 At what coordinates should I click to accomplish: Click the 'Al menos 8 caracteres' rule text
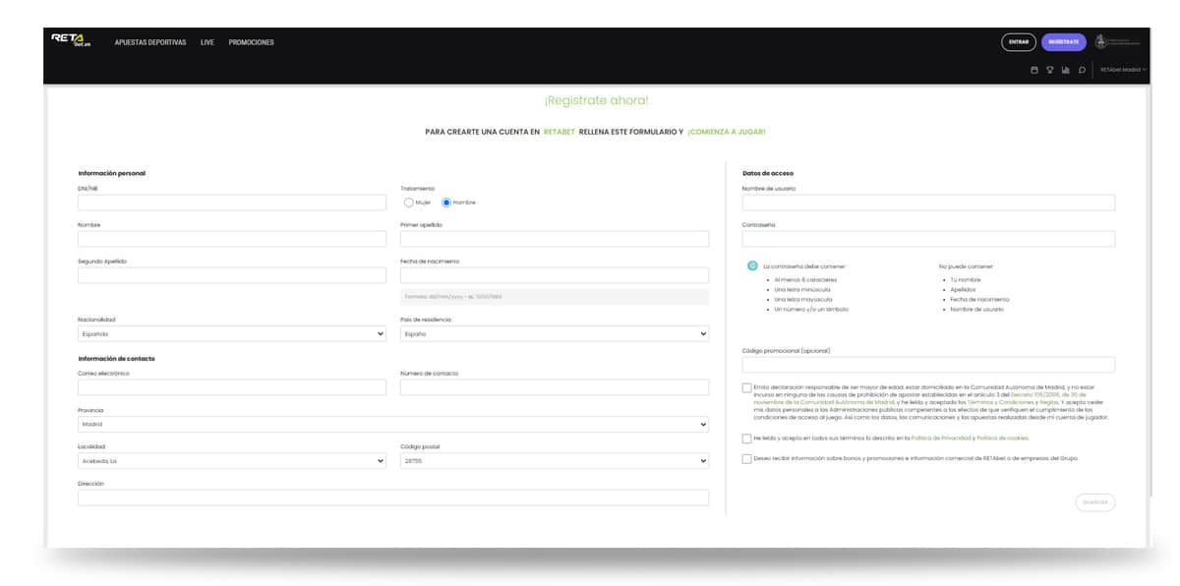click(x=805, y=280)
